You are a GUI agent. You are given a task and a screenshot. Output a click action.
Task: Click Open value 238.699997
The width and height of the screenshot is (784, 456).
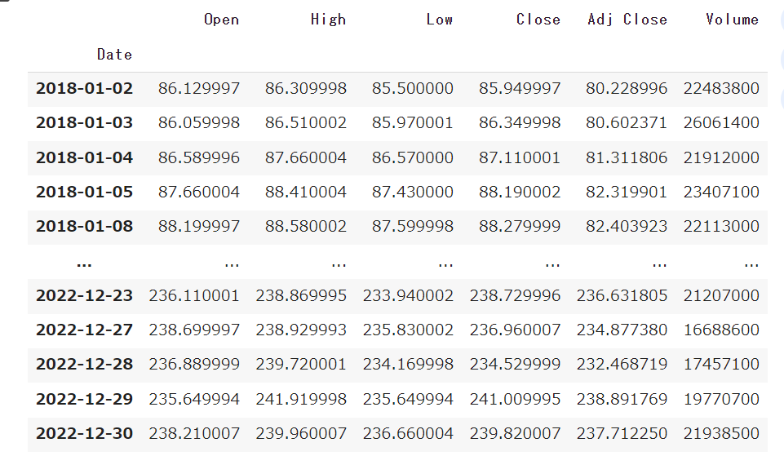pyautogui.click(x=194, y=330)
